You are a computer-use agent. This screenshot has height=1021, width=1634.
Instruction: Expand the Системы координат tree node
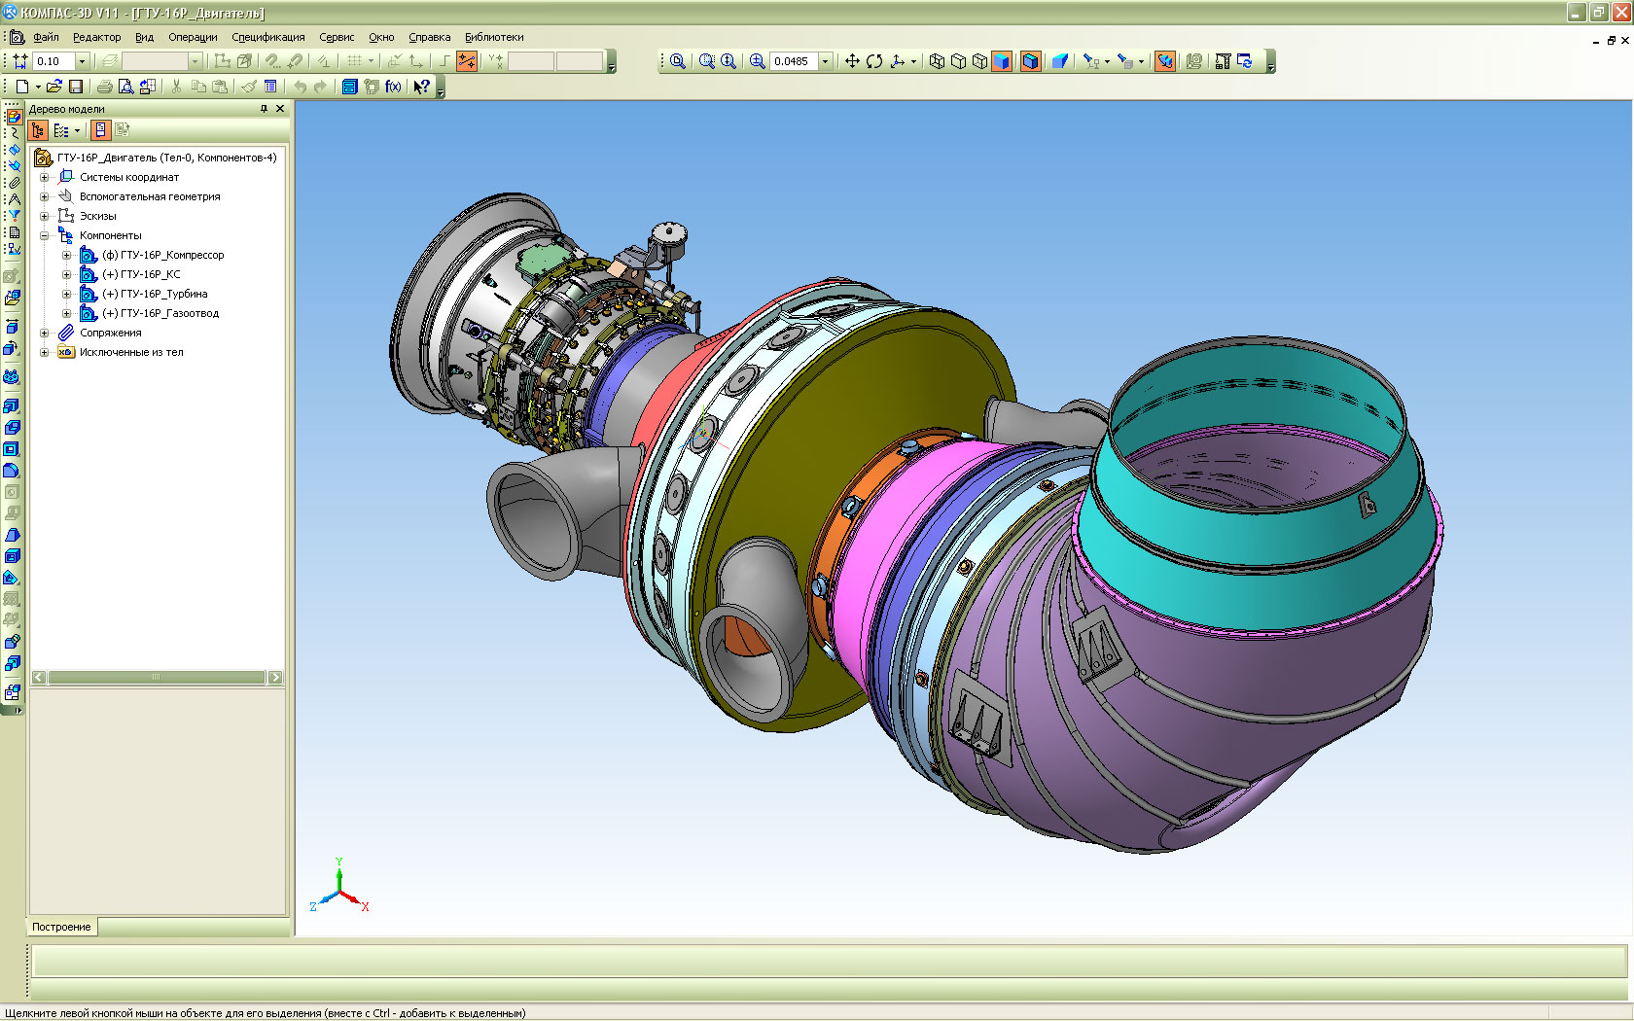[x=44, y=177]
